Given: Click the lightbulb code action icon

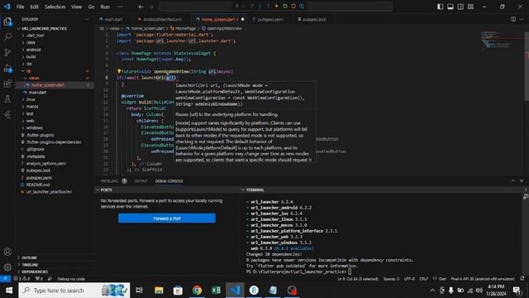Looking at the screenshot, I should point(119,71).
